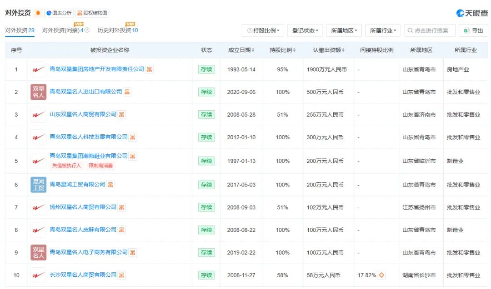Viewport: 491px width, 289px height.
Task: Click 1900万元人民币 amount cell
Action: pyautogui.click(x=326, y=69)
